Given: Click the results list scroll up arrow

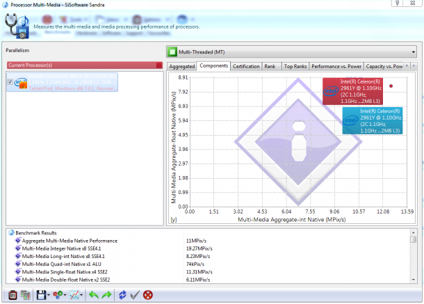Looking at the screenshot, I should click(x=413, y=232).
